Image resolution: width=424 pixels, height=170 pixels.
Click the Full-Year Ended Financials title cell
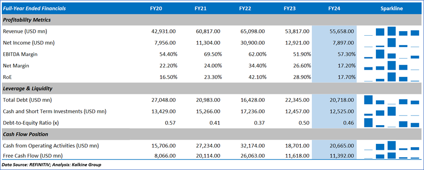[34, 8]
